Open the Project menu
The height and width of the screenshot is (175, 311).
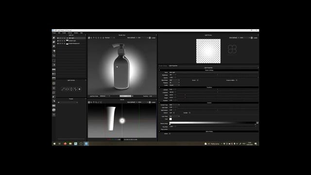point(54,33)
